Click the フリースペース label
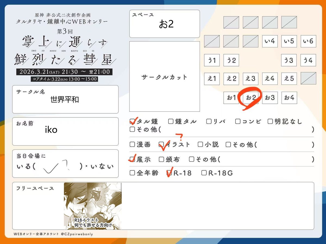Image resolution: width=326 pixels, height=244 pixels. (x=35, y=188)
